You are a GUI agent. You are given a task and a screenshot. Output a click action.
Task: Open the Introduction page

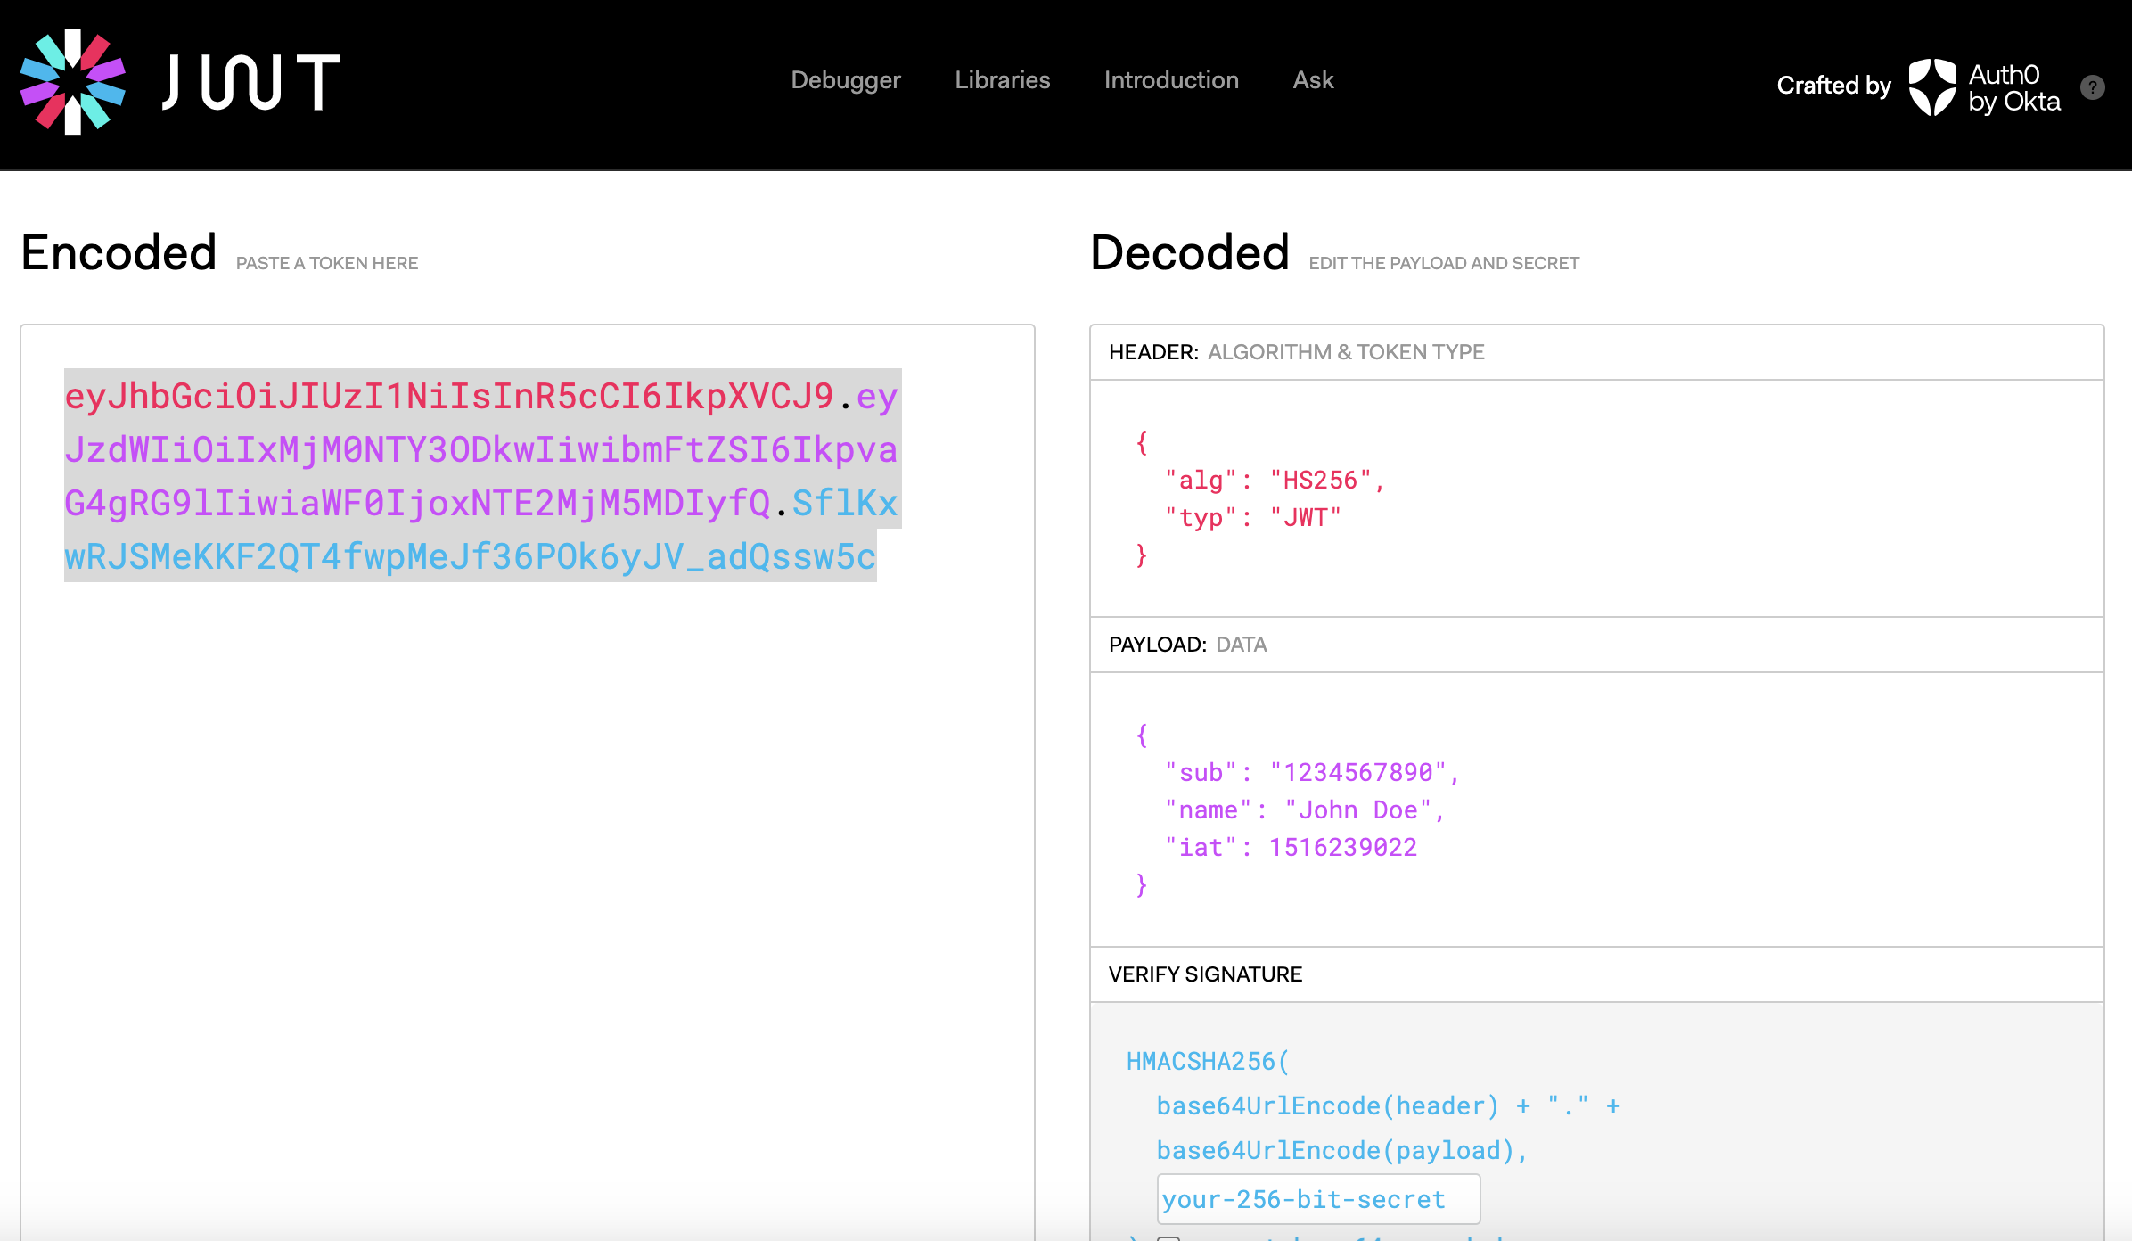[x=1171, y=80]
